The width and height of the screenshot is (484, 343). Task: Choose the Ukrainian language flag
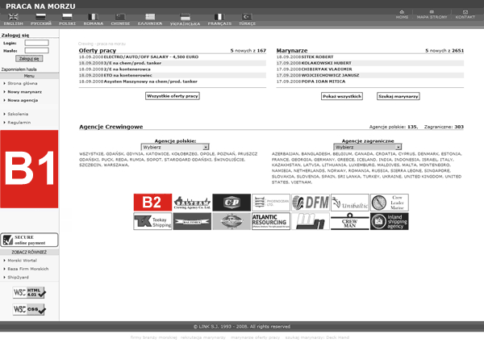[186, 17]
